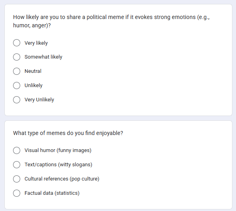Mark the 'Unlikely' radio button

(x=17, y=86)
